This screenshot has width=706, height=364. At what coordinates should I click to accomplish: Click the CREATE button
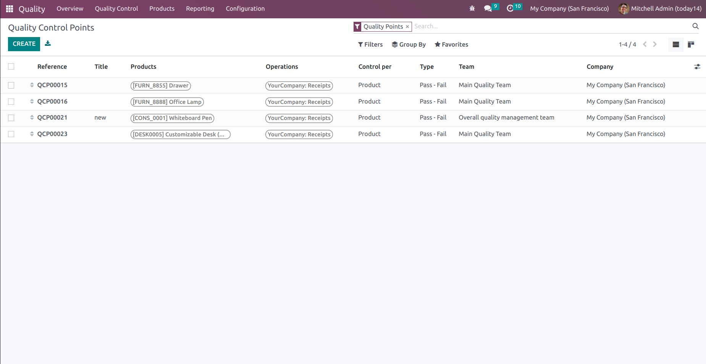coord(24,44)
